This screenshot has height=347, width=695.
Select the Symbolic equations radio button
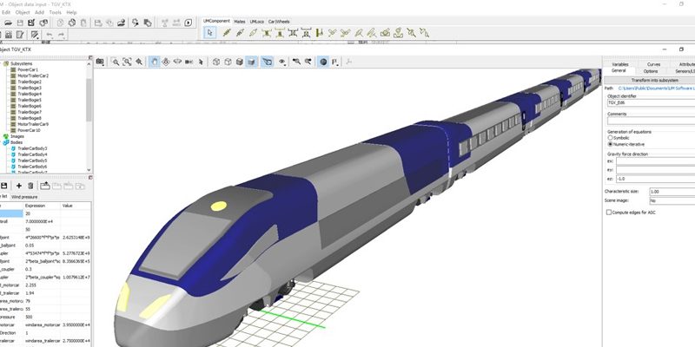tap(609, 137)
